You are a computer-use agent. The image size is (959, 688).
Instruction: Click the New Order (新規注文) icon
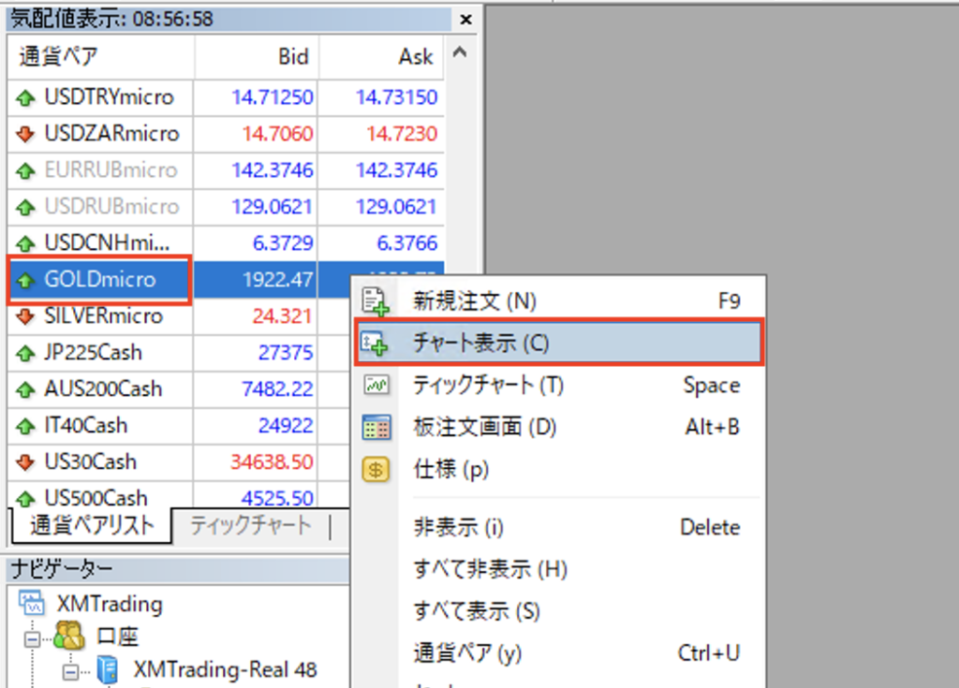(375, 301)
